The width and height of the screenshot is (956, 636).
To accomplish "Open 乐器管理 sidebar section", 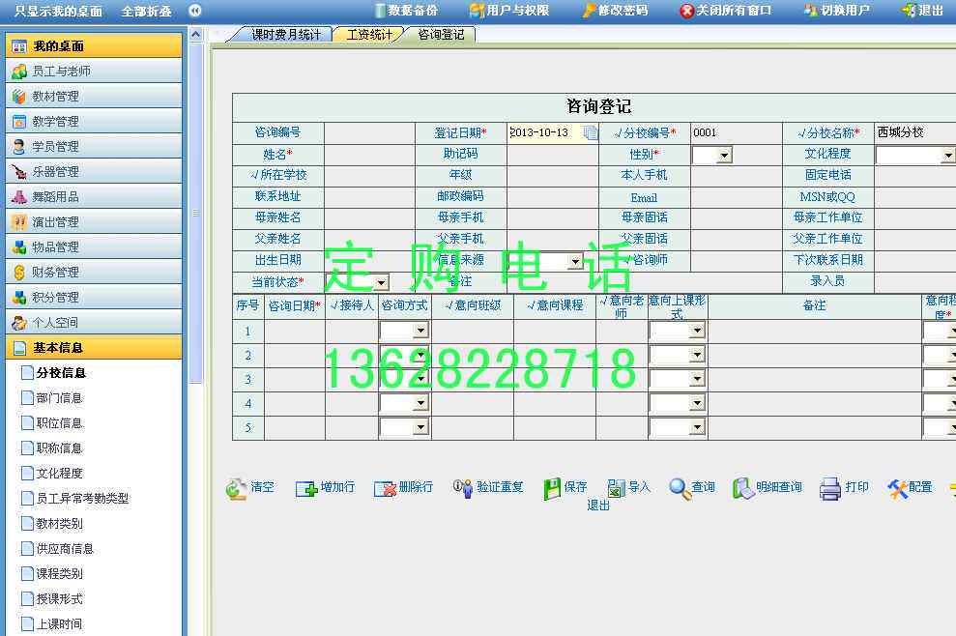I will (94, 171).
